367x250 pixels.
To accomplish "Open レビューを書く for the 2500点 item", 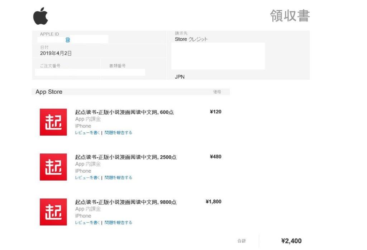I will tap(87, 177).
